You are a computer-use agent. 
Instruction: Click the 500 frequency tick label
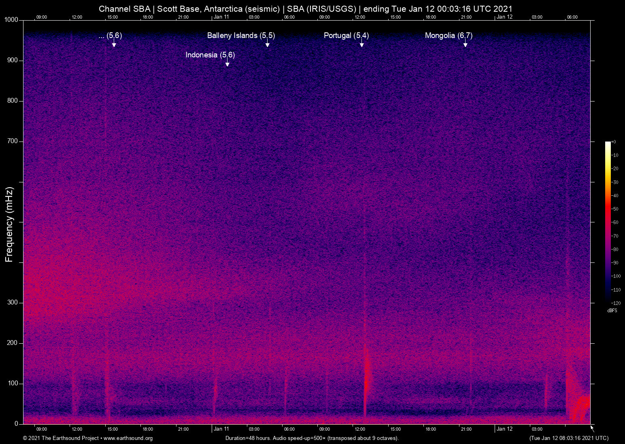(15, 222)
